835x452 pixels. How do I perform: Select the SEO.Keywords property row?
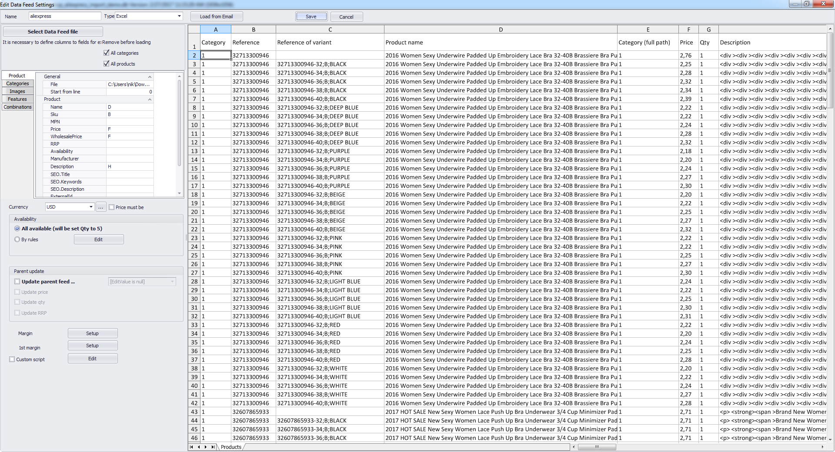click(98, 182)
